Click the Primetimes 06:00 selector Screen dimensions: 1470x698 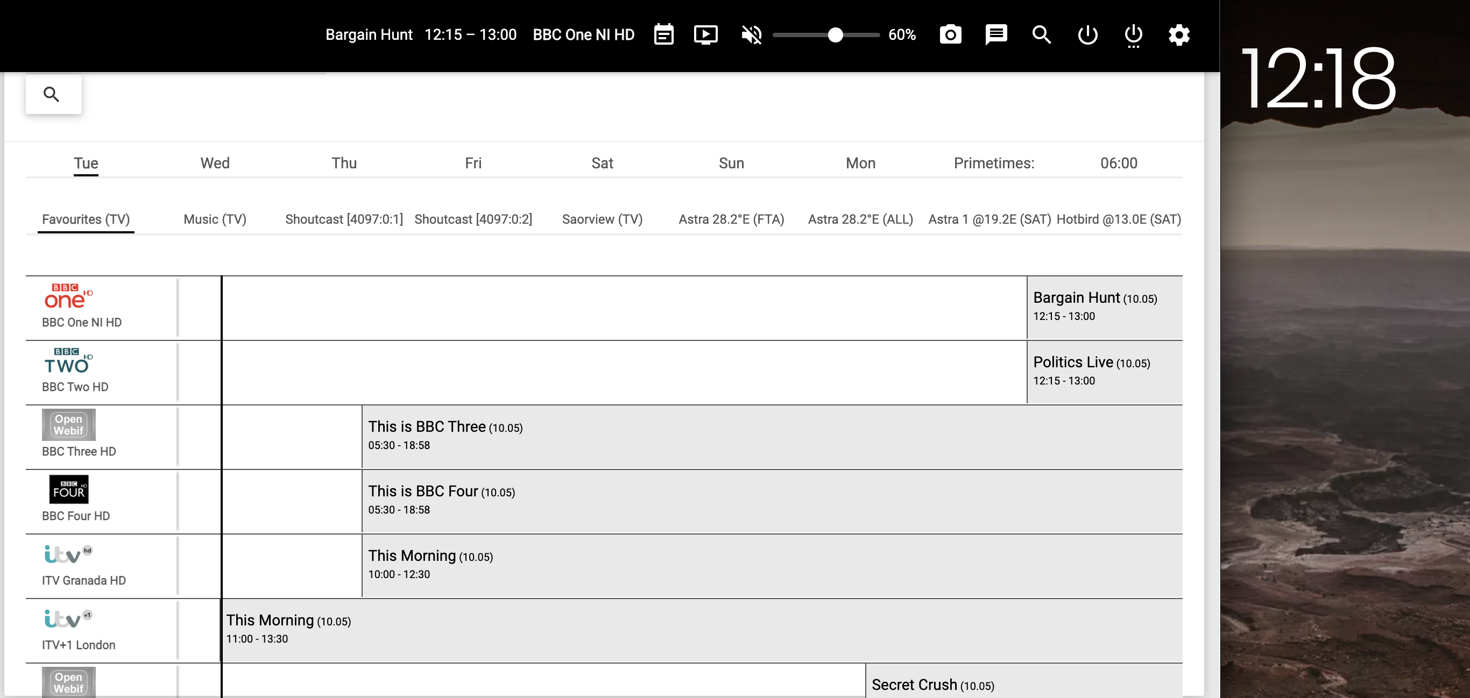click(x=1119, y=163)
